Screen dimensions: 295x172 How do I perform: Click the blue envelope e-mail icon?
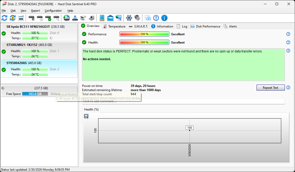(110, 18)
